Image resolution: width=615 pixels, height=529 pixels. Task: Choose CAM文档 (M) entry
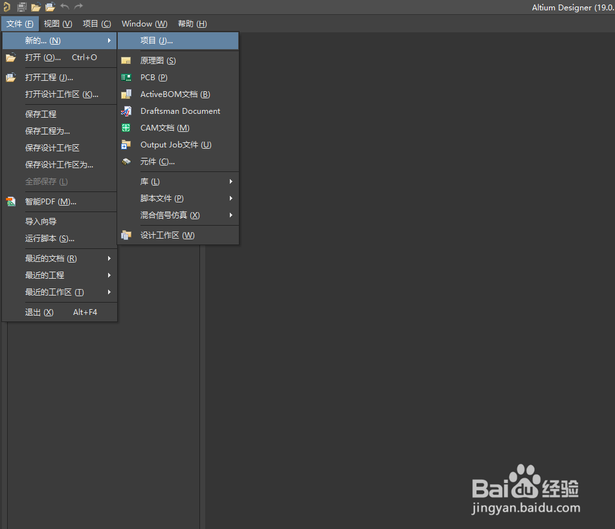click(x=178, y=128)
